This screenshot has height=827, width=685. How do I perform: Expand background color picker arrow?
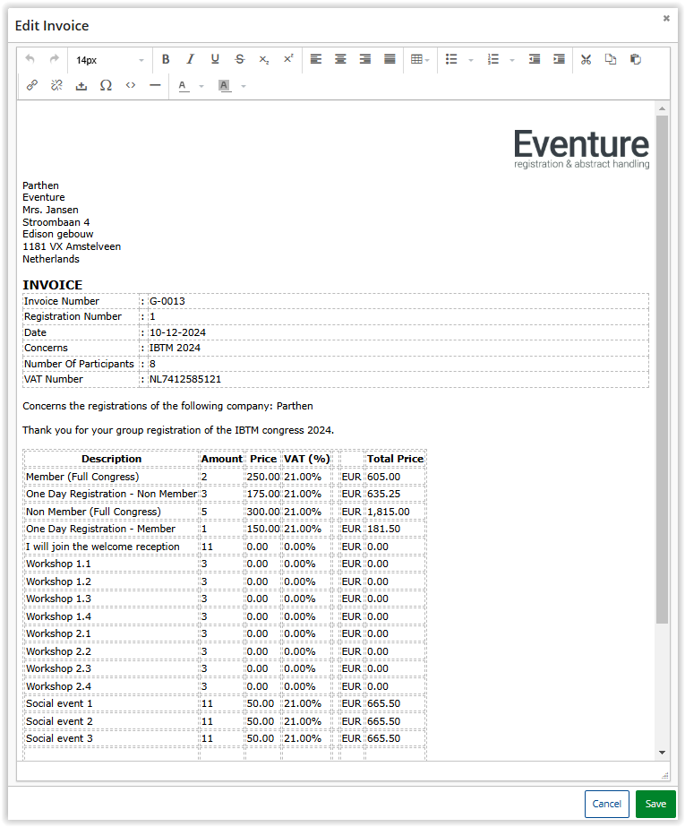(244, 86)
